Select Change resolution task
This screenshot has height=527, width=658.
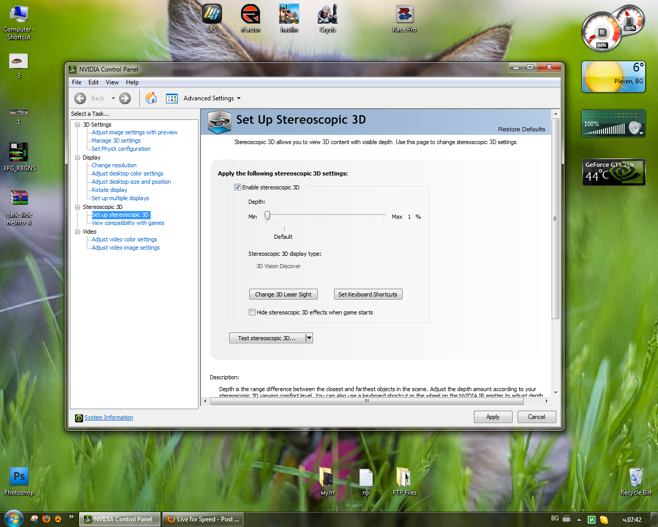[114, 165]
